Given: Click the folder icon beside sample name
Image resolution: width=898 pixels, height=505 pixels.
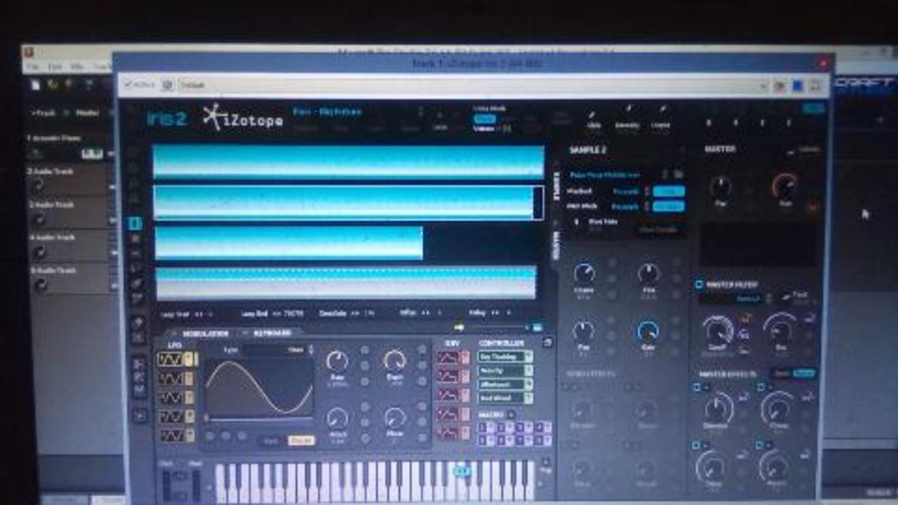Looking at the screenshot, I should (x=678, y=174).
